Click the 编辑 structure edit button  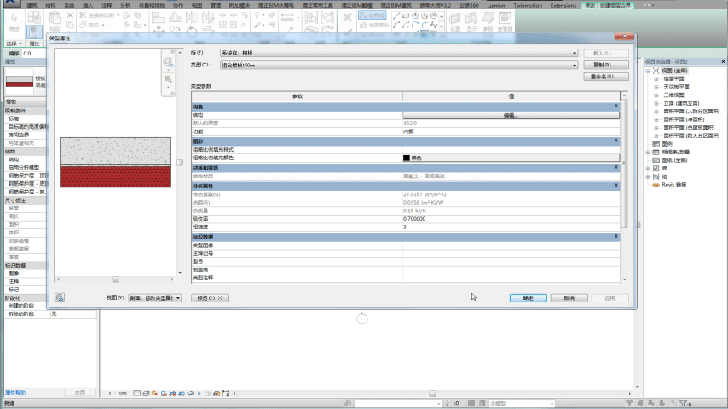click(511, 115)
